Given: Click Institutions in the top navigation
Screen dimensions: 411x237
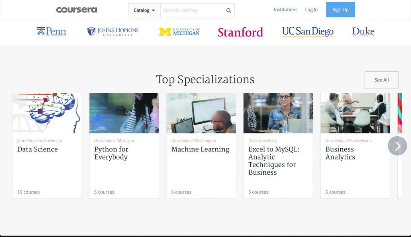Looking at the screenshot, I should tap(285, 10).
